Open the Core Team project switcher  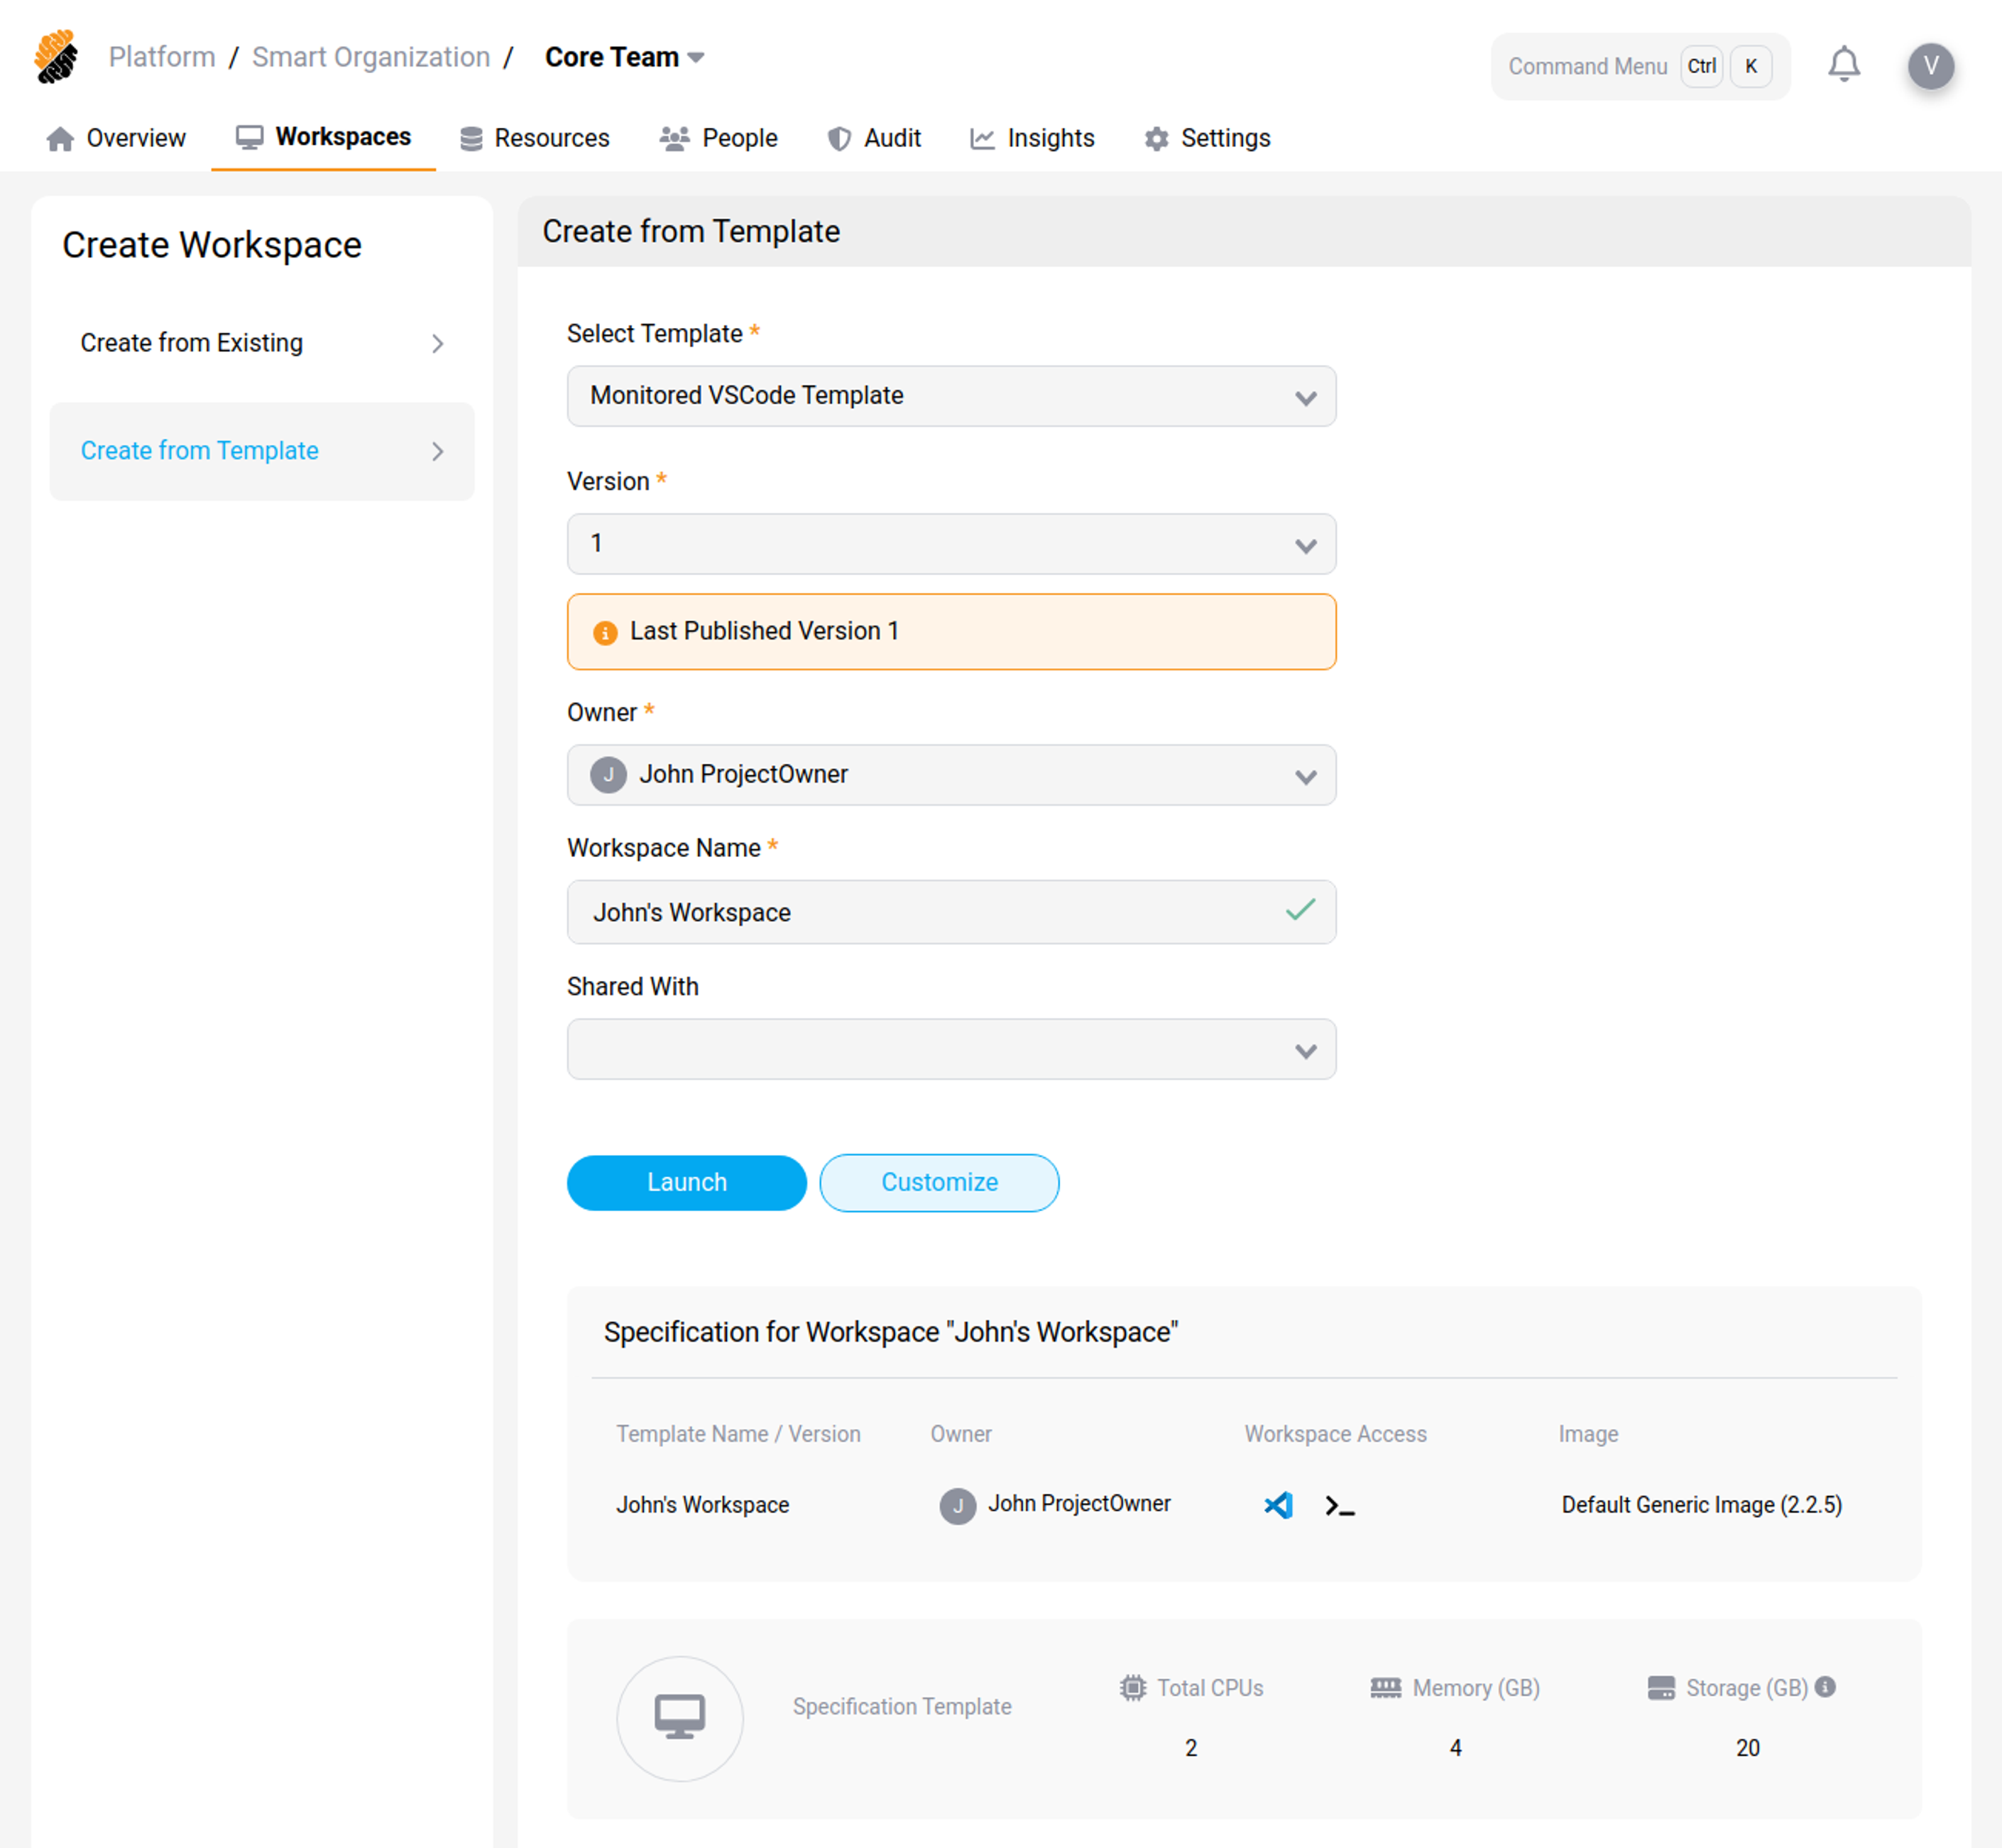625,57
